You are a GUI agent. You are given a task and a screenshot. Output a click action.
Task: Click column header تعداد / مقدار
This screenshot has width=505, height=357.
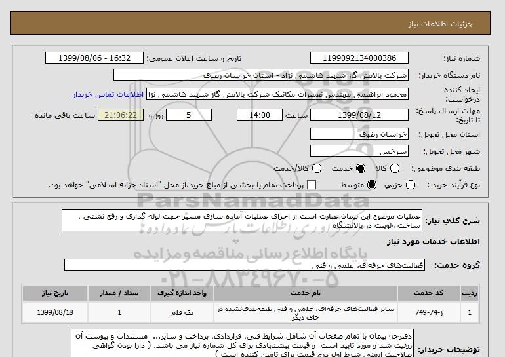click(119, 293)
